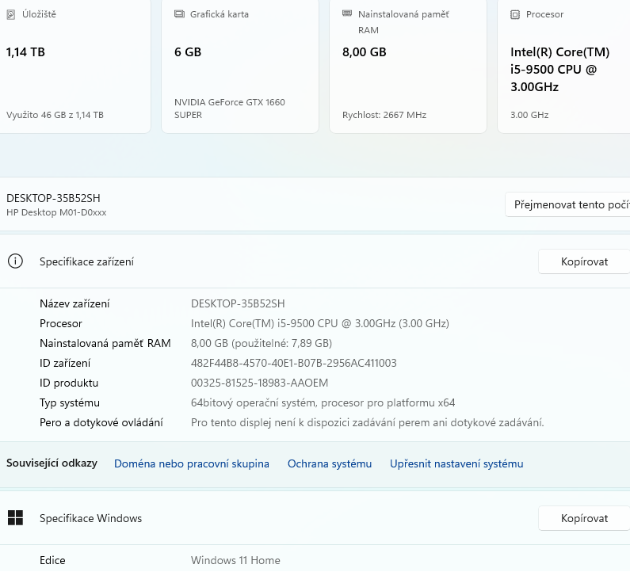Open Upřesnit nastavení systému link
Screen dimensions: 630x572
tap(456, 463)
